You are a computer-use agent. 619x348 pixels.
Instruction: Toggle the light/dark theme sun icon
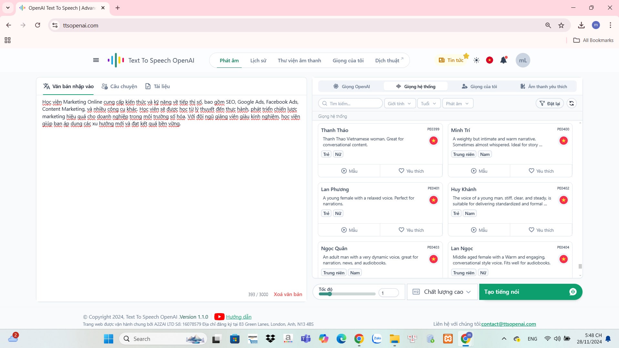pyautogui.click(x=476, y=60)
